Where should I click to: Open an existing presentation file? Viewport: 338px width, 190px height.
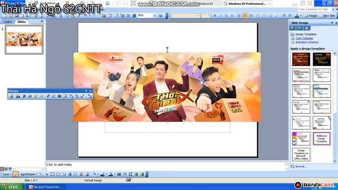[11, 15]
